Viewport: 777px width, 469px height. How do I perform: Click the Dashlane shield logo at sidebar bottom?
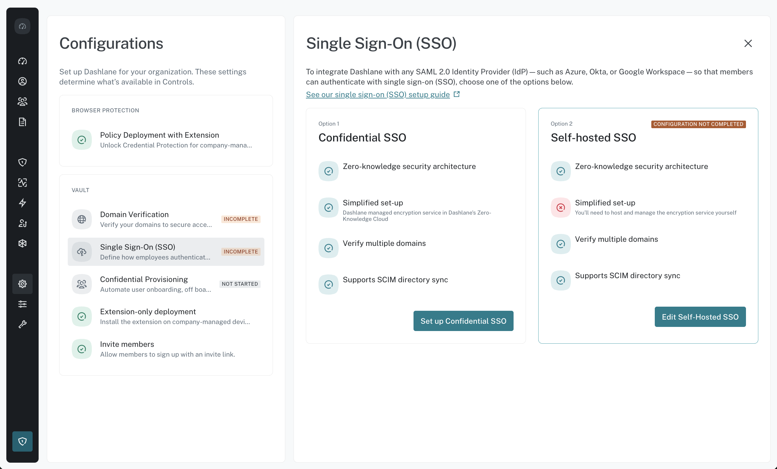[22, 441]
